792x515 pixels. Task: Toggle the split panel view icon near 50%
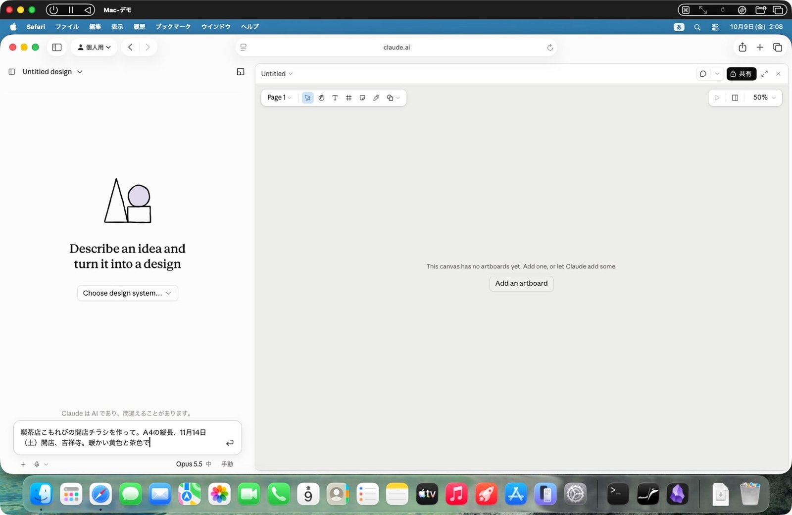click(735, 98)
